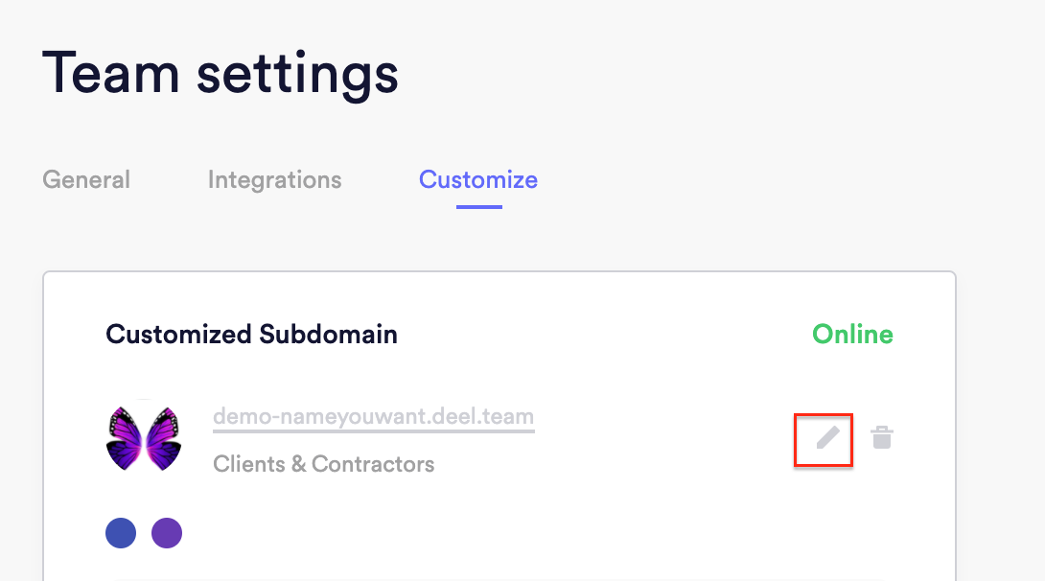Click the Team settings page title

[220, 74]
